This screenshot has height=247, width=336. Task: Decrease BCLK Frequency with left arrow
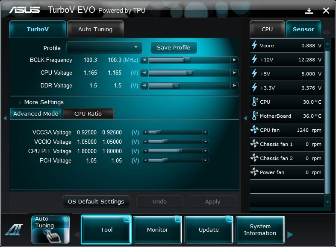pyautogui.click(x=144, y=60)
